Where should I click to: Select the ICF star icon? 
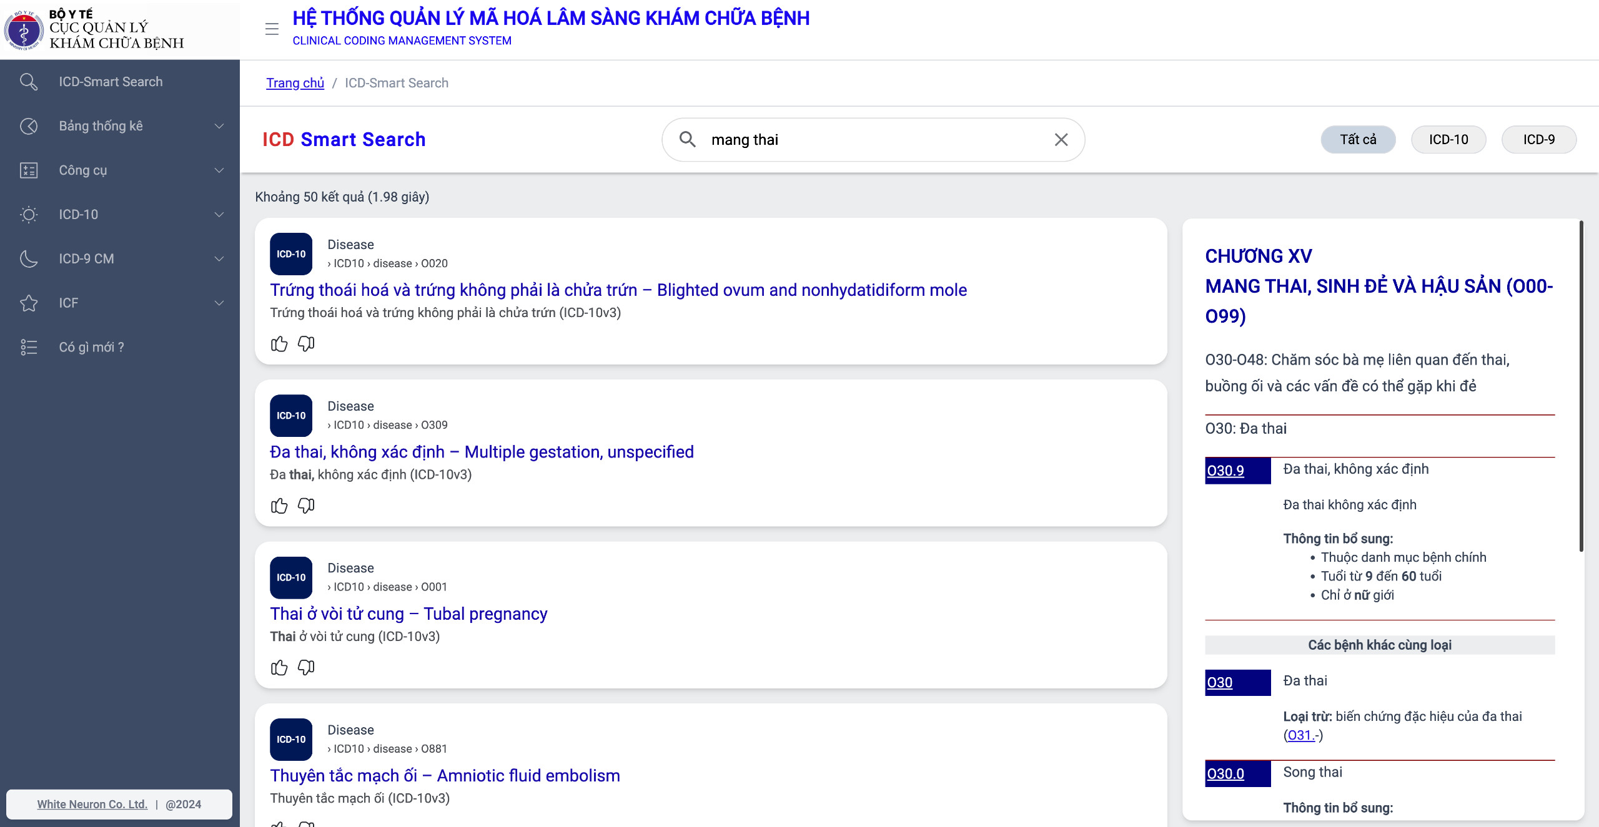pyautogui.click(x=29, y=303)
